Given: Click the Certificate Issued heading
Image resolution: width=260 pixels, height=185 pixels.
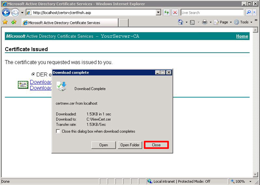Looking at the screenshot, I should coord(26,49).
